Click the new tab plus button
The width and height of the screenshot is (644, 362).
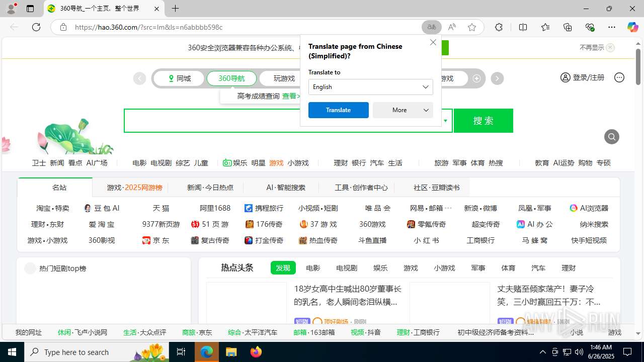175,9
